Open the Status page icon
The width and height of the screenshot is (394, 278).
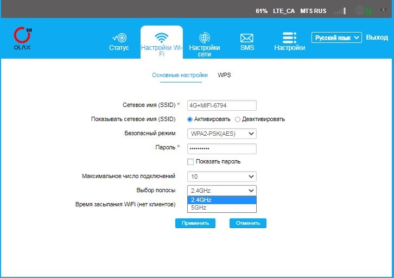pos(119,37)
